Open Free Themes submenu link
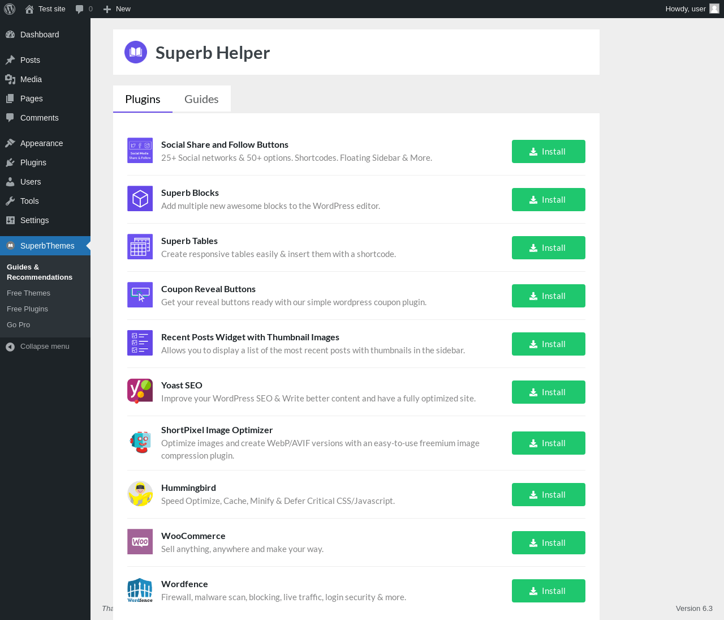 [45, 293]
